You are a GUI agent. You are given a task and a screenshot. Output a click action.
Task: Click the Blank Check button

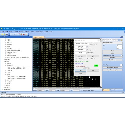pyautogui.click(x=112, y=60)
